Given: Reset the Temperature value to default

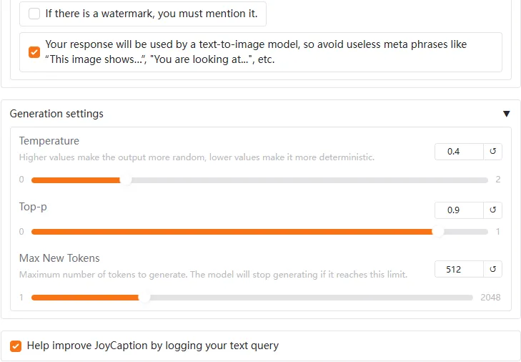Looking at the screenshot, I should pos(493,152).
